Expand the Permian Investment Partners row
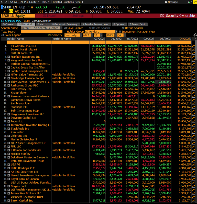Screen dimensions: 197x204 pos(9,96)
